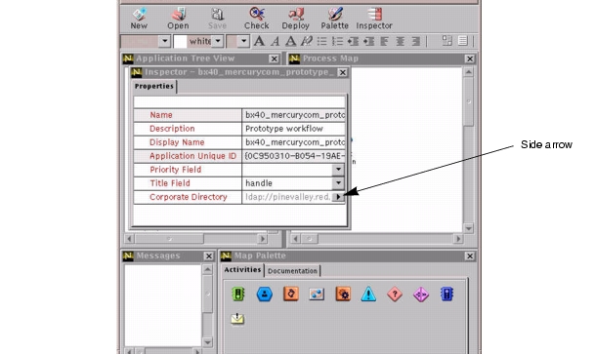Click the layout grid icon in format toolbar
Viewport: 595px width, 354px height.
(447, 41)
